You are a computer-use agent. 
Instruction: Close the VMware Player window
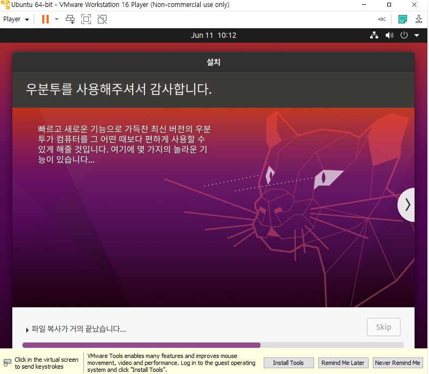coord(414,5)
